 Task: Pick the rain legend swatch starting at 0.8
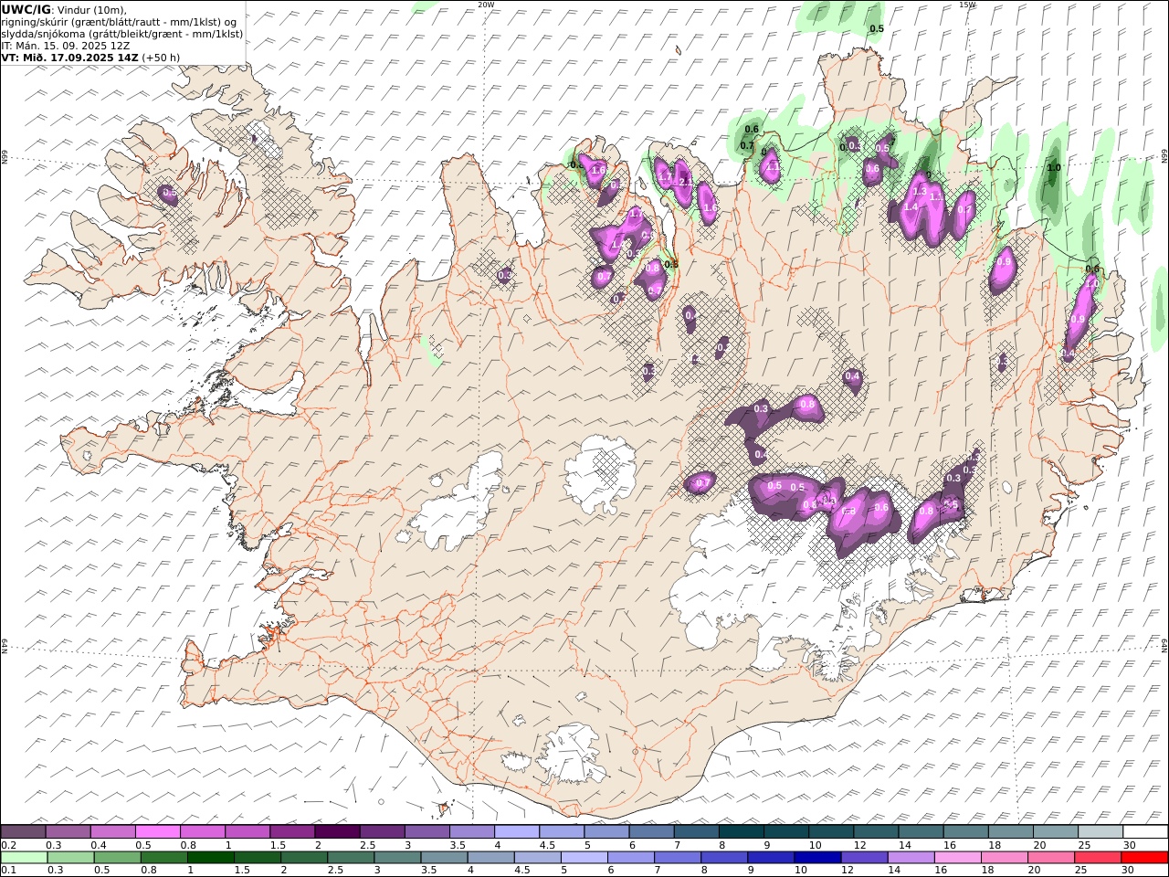click(164, 858)
